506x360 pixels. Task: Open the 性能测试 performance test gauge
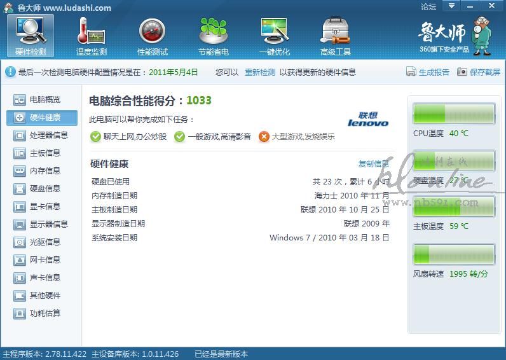(153, 36)
